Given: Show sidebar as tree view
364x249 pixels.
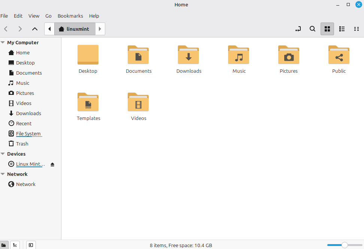Looking at the screenshot, I should [15, 245].
